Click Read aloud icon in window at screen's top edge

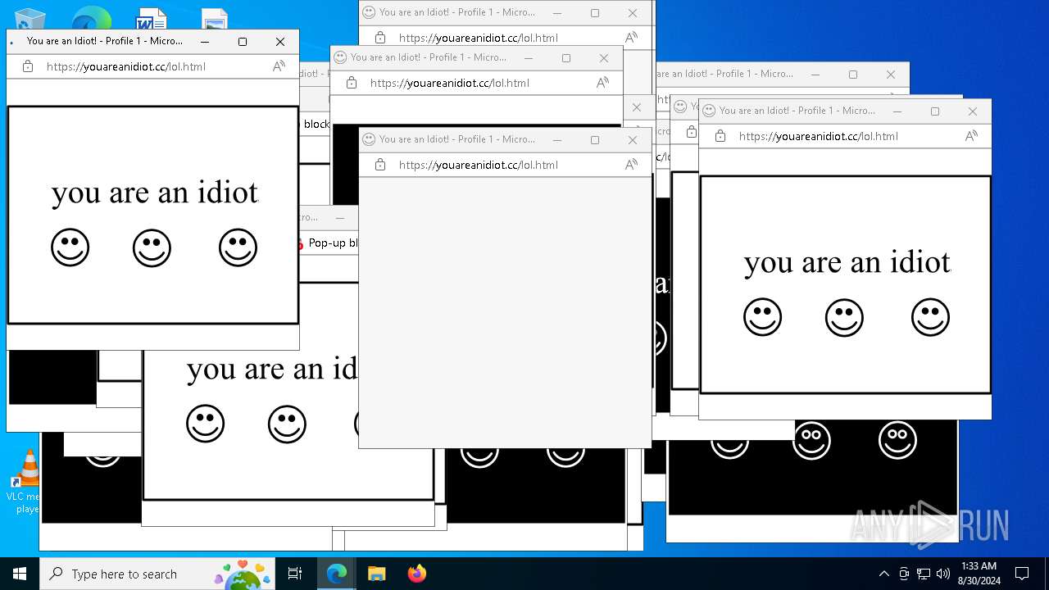click(x=631, y=38)
